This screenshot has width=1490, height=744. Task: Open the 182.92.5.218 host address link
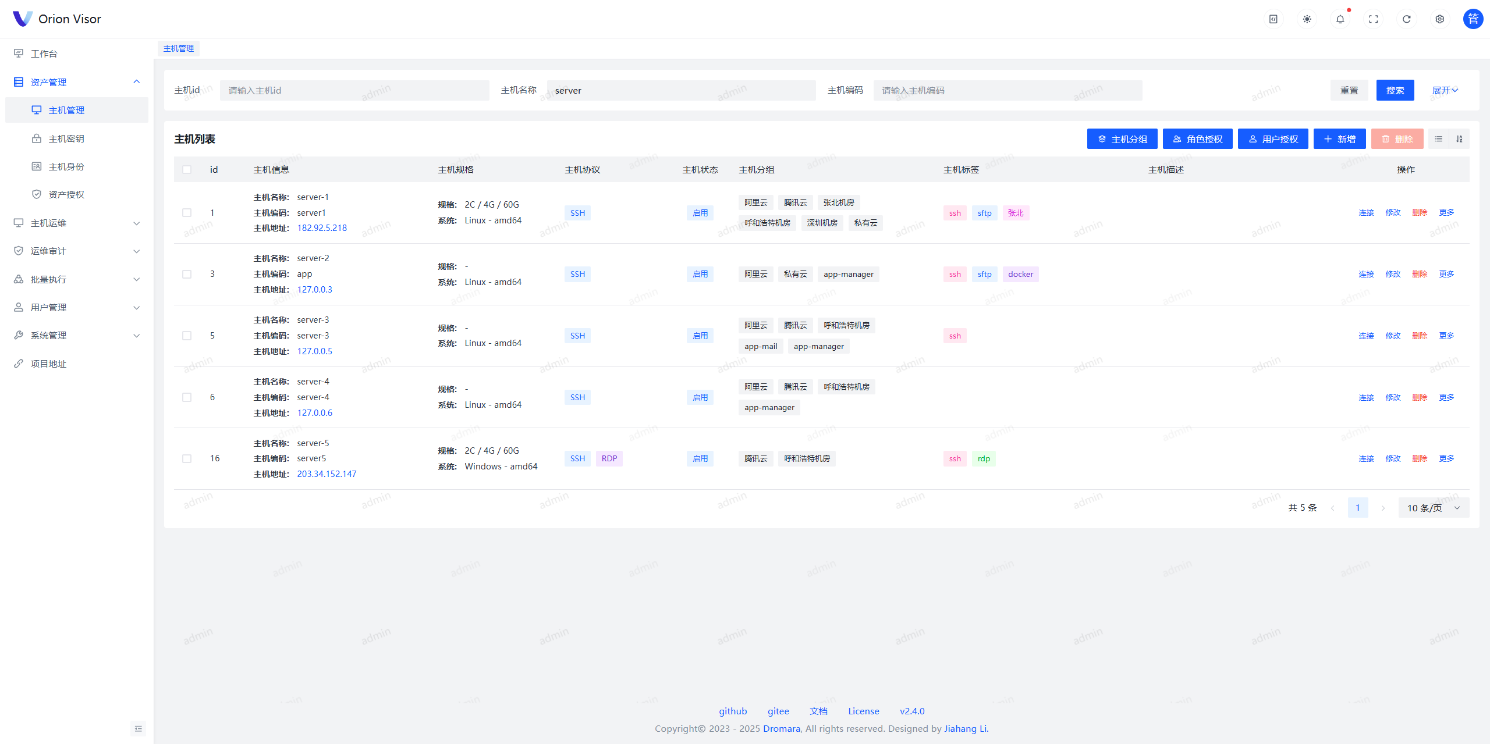[322, 228]
